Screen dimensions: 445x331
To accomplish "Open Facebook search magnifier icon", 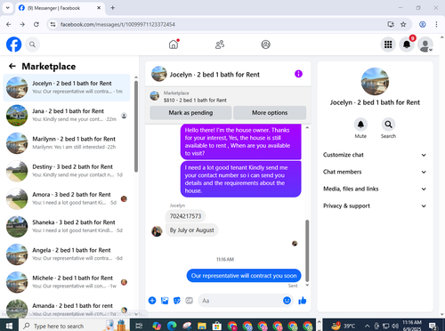I will click(32, 44).
